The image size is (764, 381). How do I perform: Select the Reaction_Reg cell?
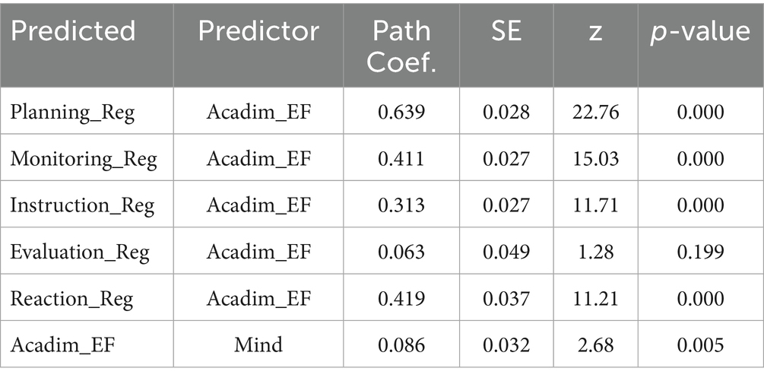pos(71,298)
